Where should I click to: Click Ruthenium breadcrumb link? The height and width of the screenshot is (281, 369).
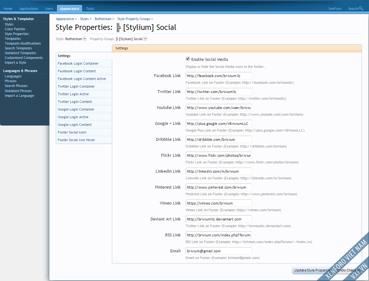tap(103, 19)
